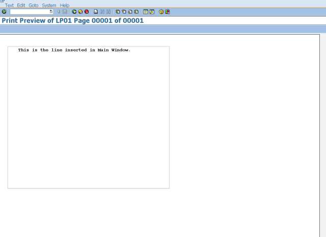
Task: Click the red Cancel icon
Action: click(87, 12)
